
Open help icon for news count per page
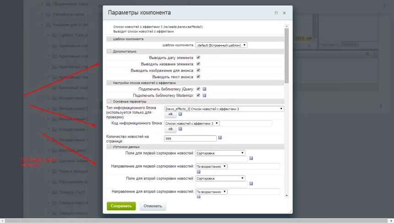[x=220, y=138]
